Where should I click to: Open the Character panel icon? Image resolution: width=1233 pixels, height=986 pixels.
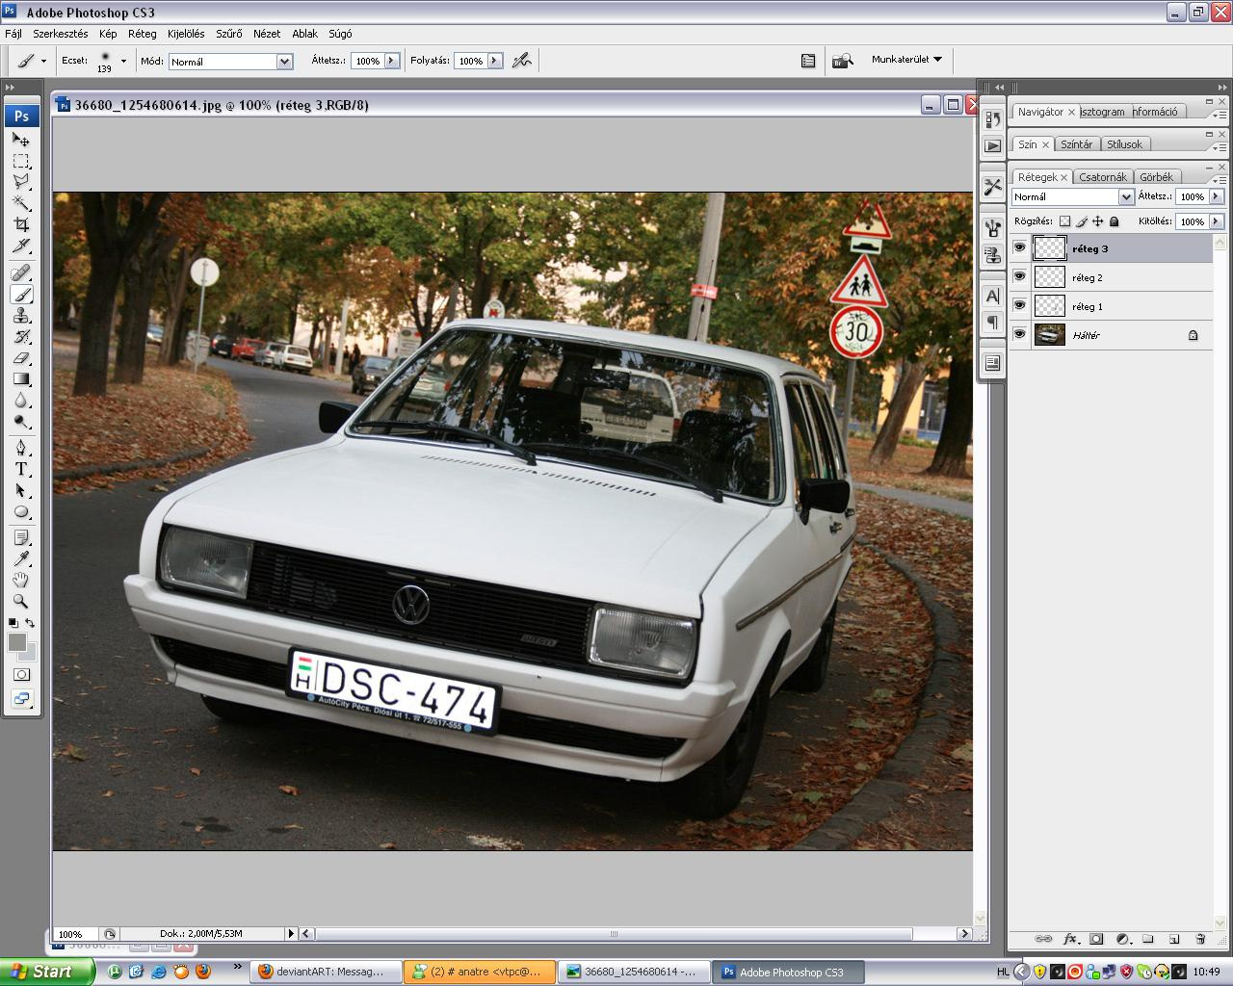pyautogui.click(x=992, y=296)
